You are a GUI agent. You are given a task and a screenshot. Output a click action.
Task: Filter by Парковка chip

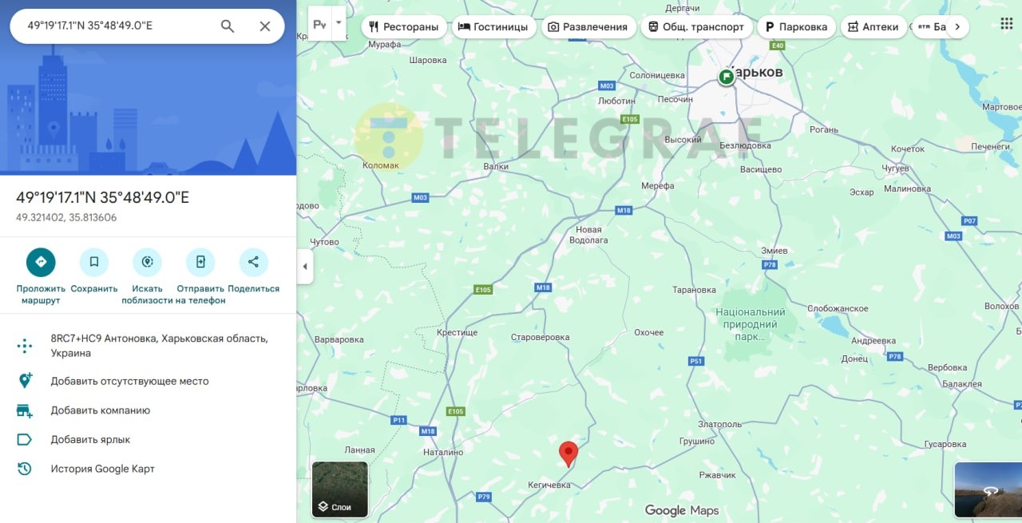click(796, 26)
